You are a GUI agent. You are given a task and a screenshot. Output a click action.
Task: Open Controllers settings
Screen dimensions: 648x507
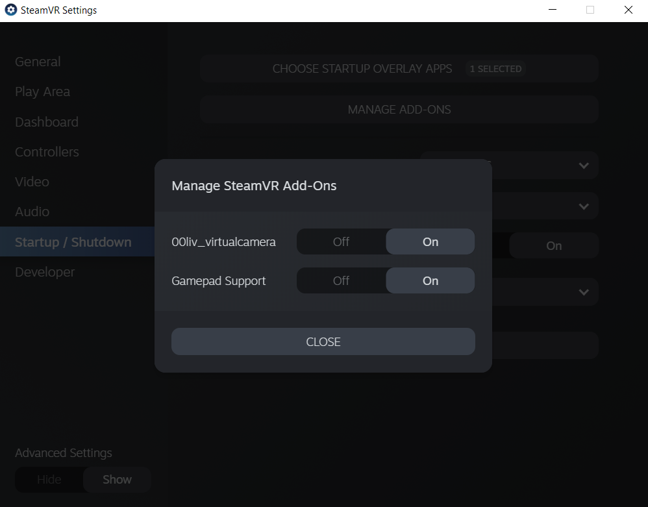(x=47, y=152)
